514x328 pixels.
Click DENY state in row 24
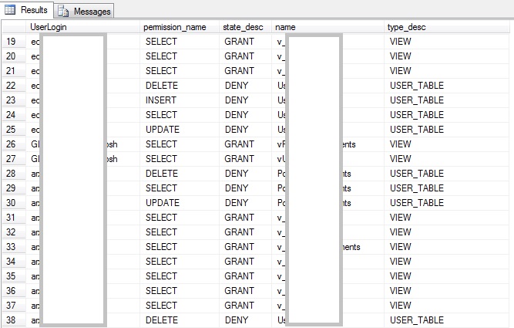point(237,114)
